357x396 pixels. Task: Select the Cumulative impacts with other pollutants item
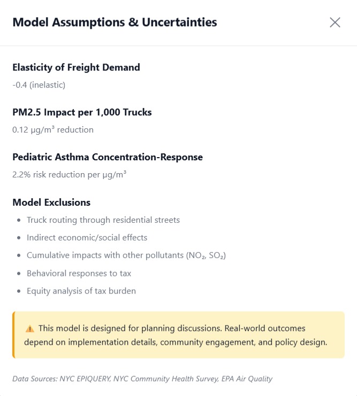point(126,255)
